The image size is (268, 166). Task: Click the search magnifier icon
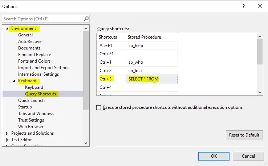[86, 19]
